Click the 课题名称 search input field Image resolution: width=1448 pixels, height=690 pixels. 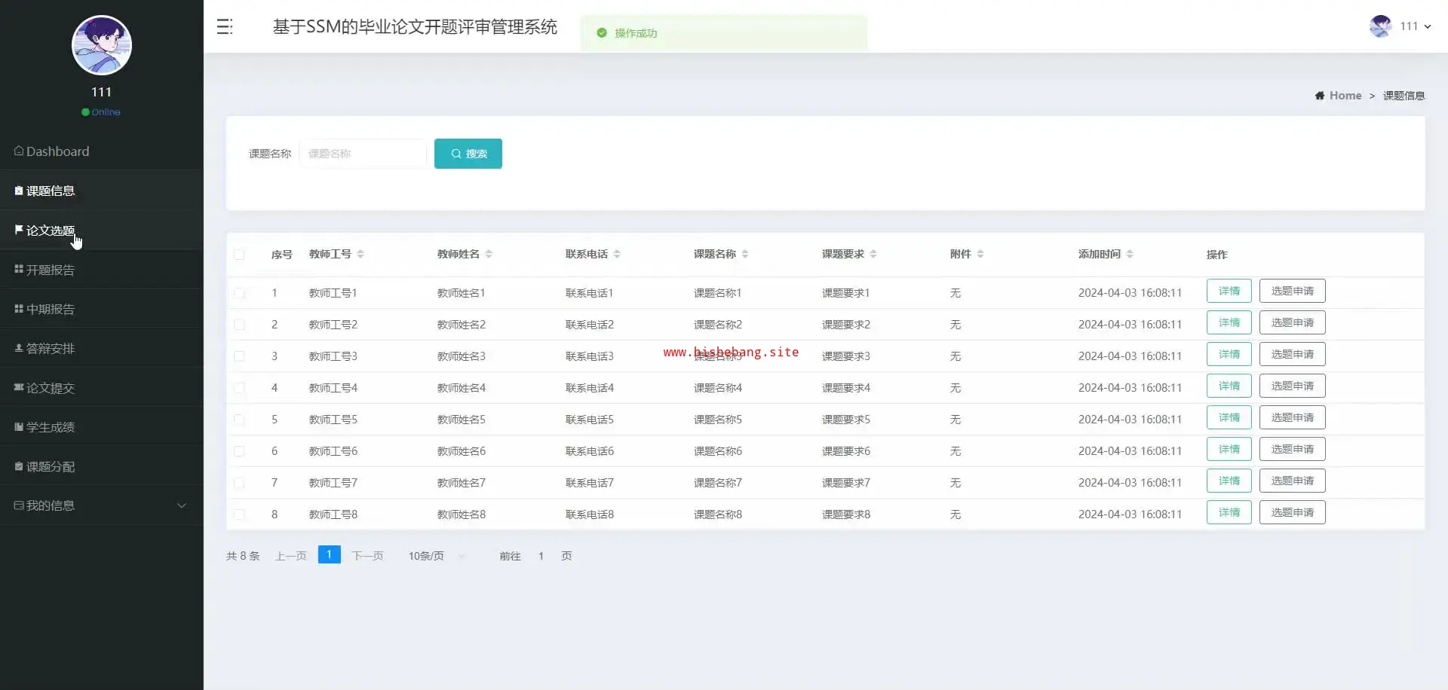[x=364, y=154]
